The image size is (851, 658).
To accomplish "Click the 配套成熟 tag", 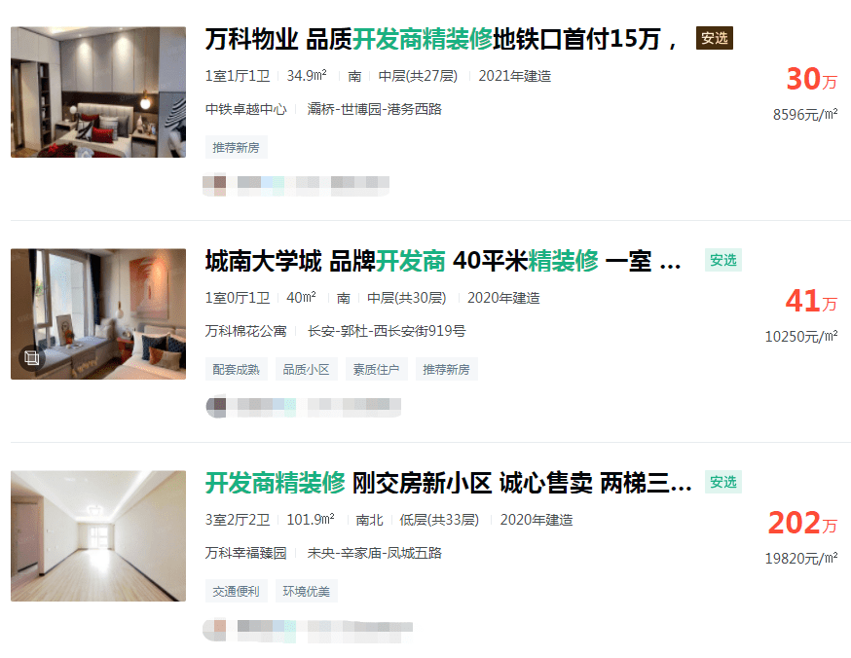I will click(236, 370).
